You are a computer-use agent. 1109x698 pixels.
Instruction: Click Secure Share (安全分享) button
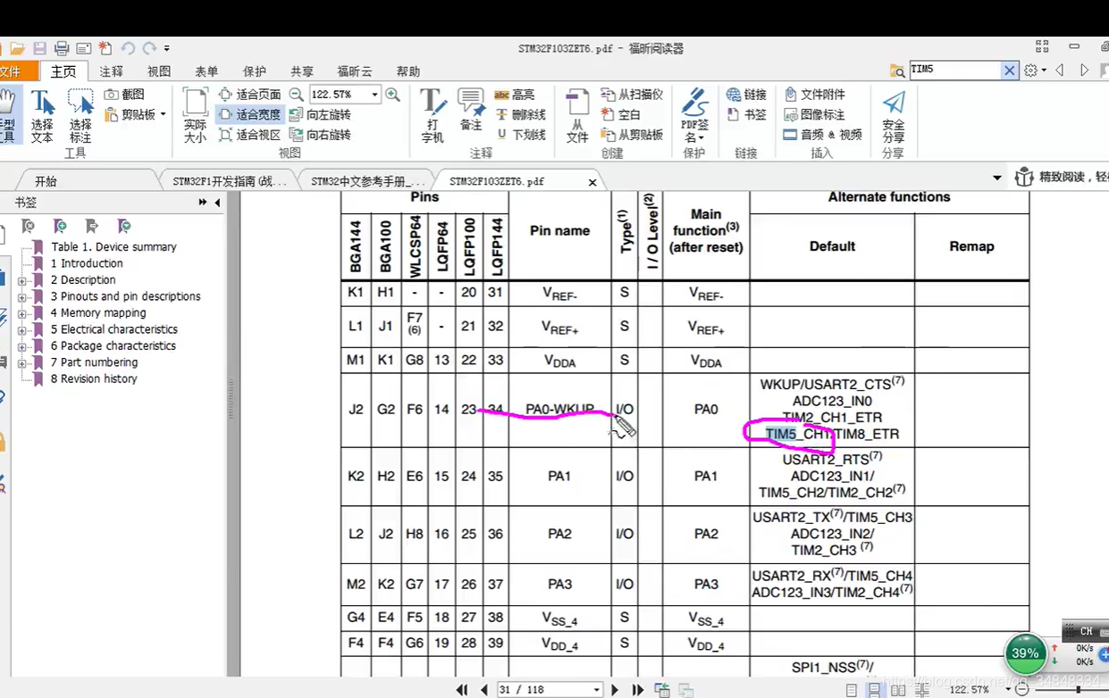894,116
